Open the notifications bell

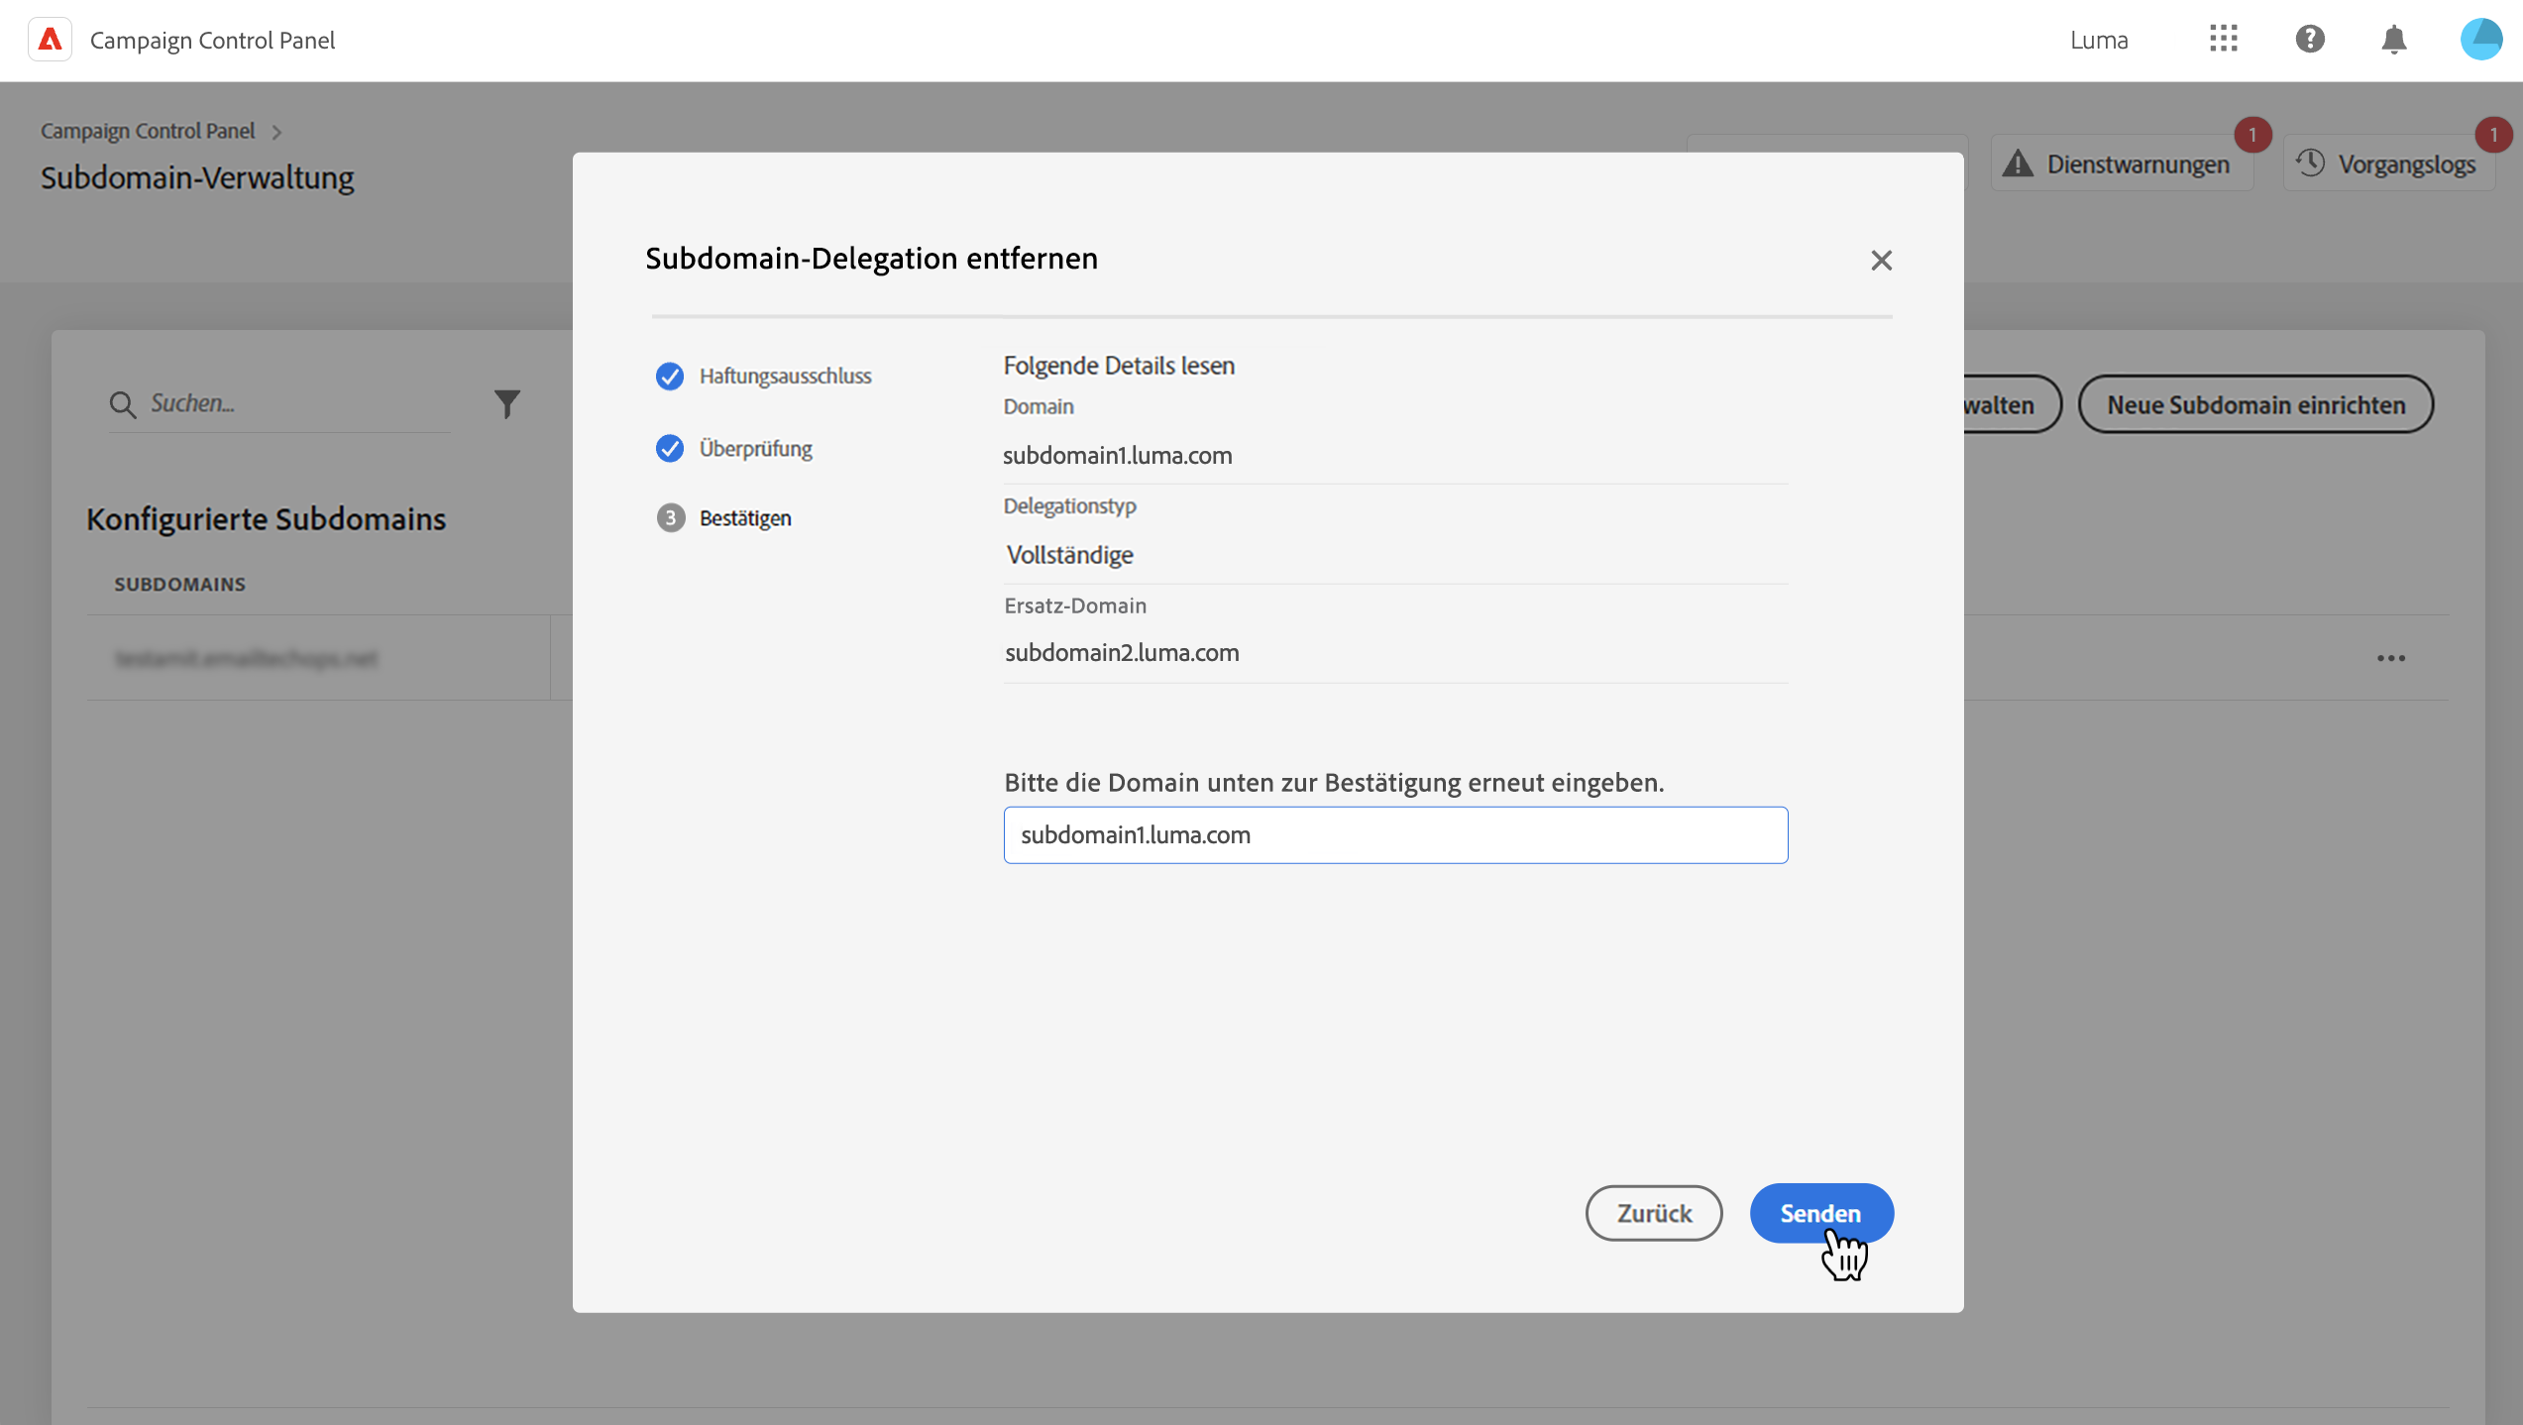pyautogui.click(x=2393, y=40)
